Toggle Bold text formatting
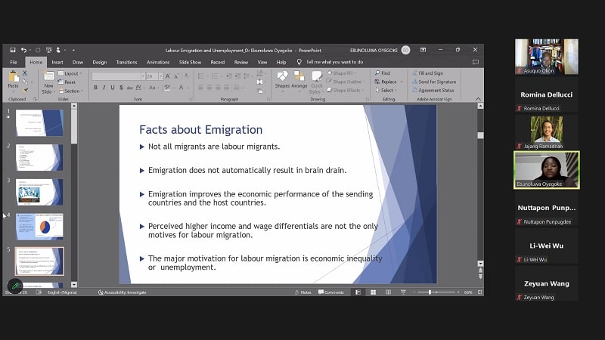Screen dimensions: 605x340 pos(96,88)
